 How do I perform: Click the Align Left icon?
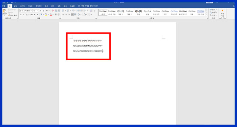point(63,15)
